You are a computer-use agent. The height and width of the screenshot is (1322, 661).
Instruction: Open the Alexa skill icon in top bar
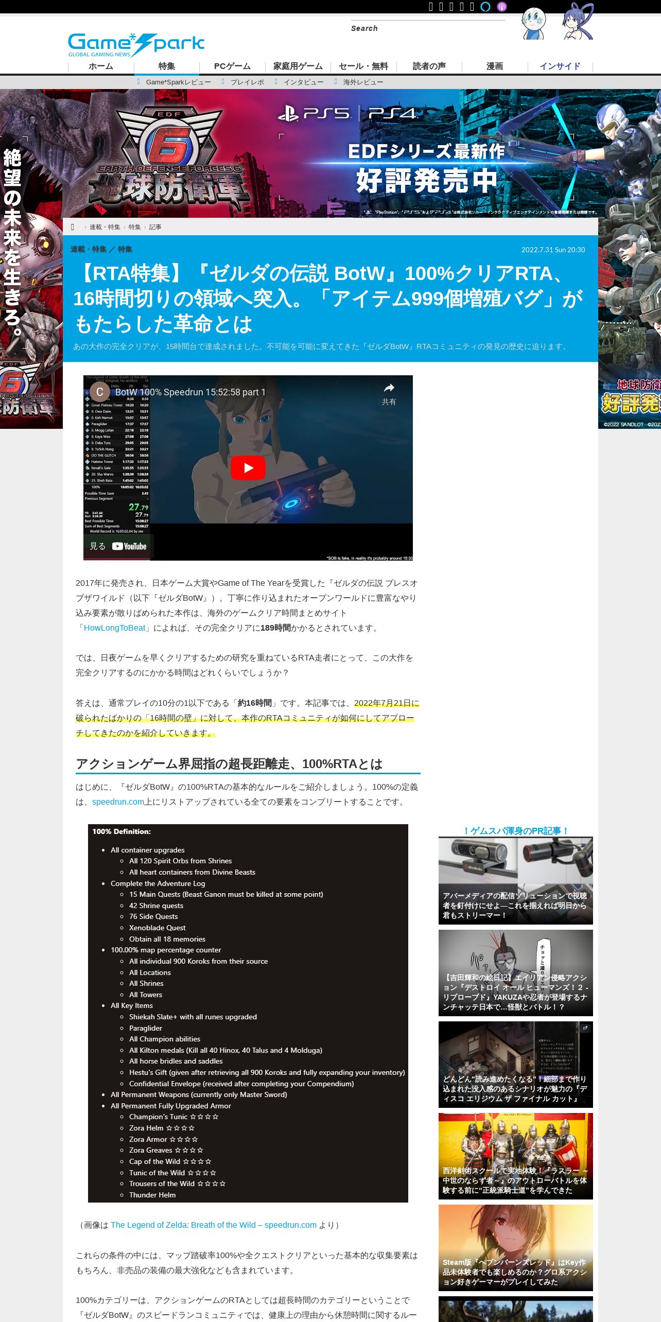485,6
